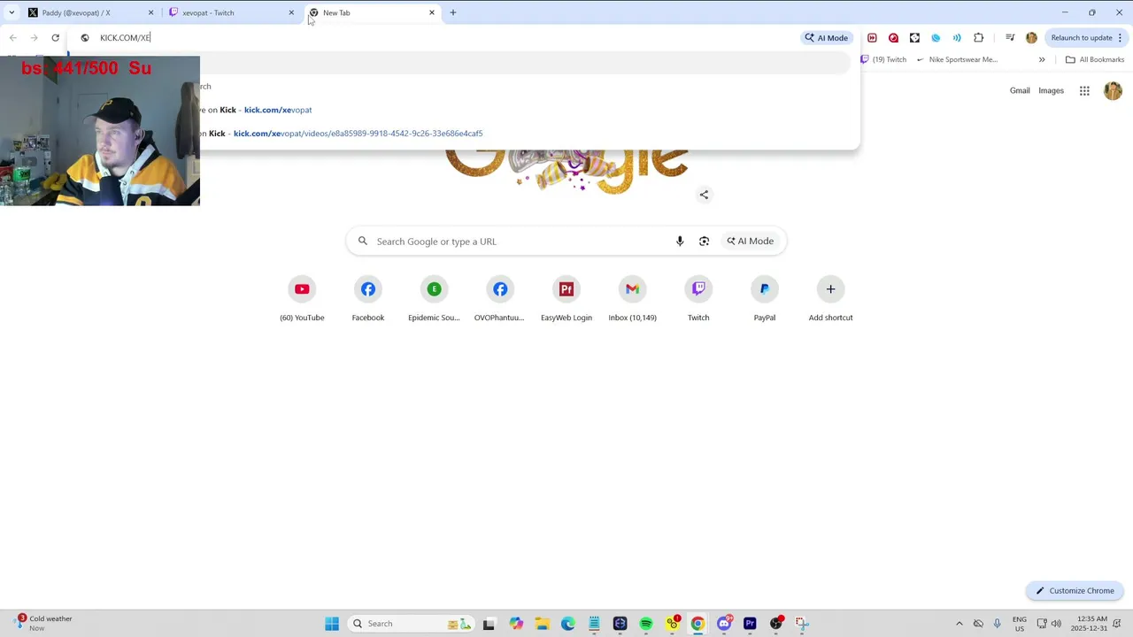Open Microsoft Edge from taskbar
1133x637 pixels.
[568, 624]
